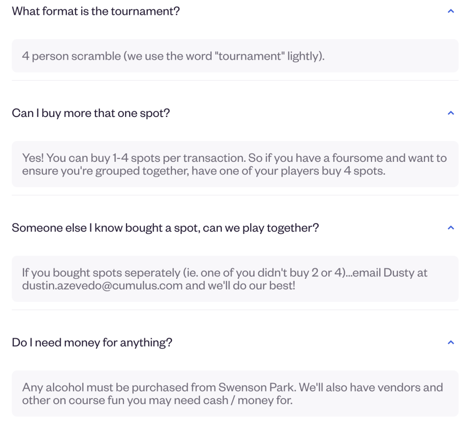
Task: Toggle 'Can I buy more that one spot?' heading
Action: [91, 113]
